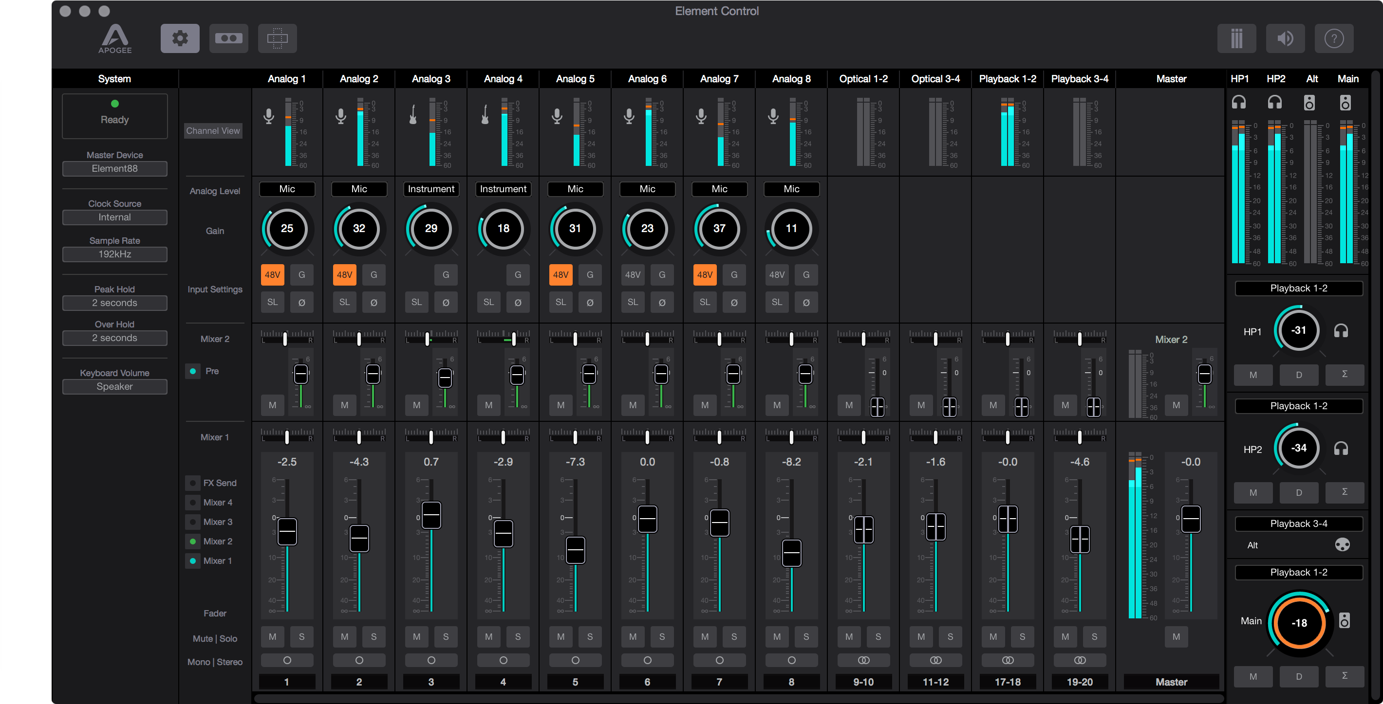Enable Mixer 3 radio option
1383x704 pixels.
click(x=193, y=522)
